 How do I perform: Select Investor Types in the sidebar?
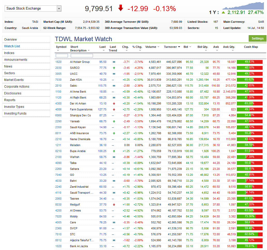[26, 107]
